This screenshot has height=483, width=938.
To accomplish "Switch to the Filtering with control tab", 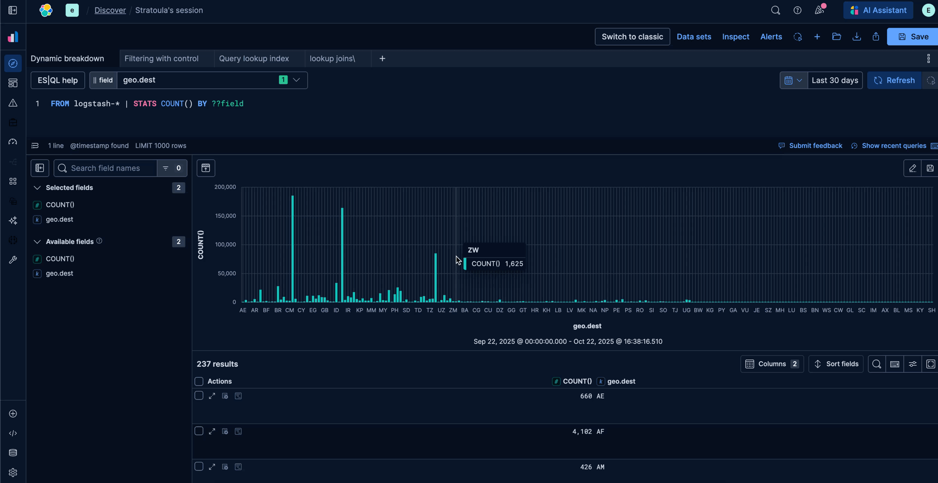I will click(161, 59).
